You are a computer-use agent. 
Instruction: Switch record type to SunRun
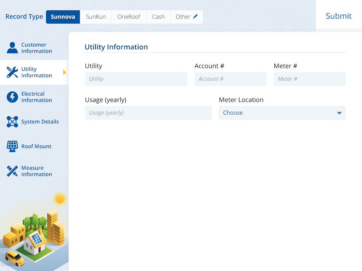[95, 17]
